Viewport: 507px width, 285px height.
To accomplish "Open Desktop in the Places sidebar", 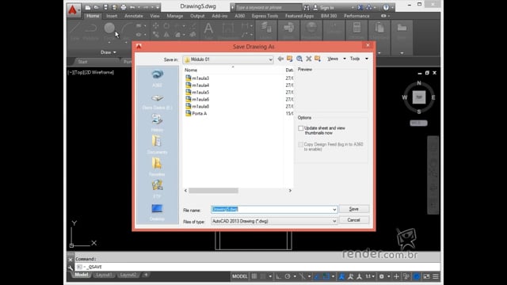I will click(x=157, y=212).
